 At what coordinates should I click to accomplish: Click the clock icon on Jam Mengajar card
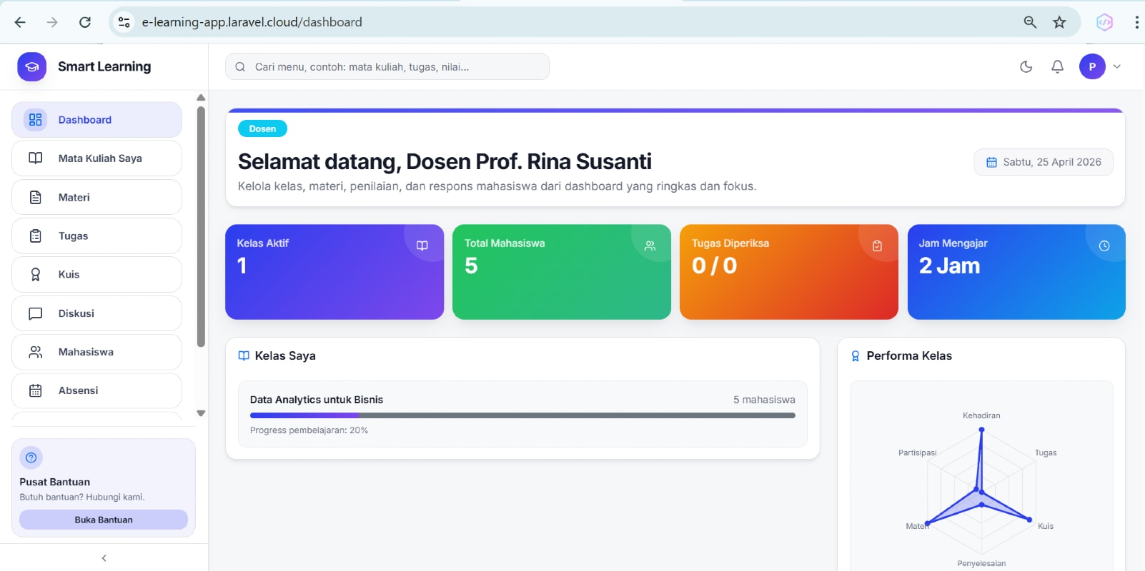click(1104, 246)
